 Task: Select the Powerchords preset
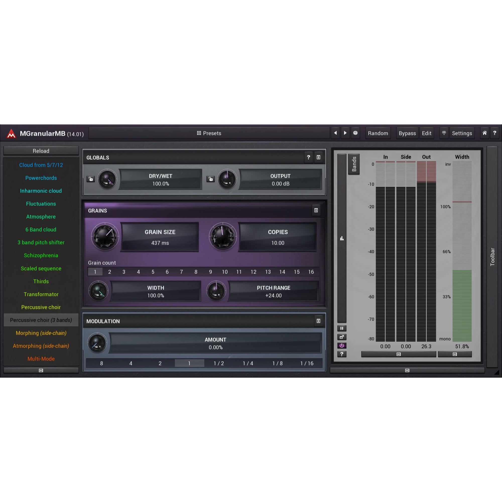41,178
